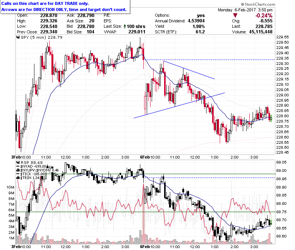The width and height of the screenshot is (295, 250).
Task: Click the 3Feb10:00 label under SPY chart
Action: coord(21,157)
